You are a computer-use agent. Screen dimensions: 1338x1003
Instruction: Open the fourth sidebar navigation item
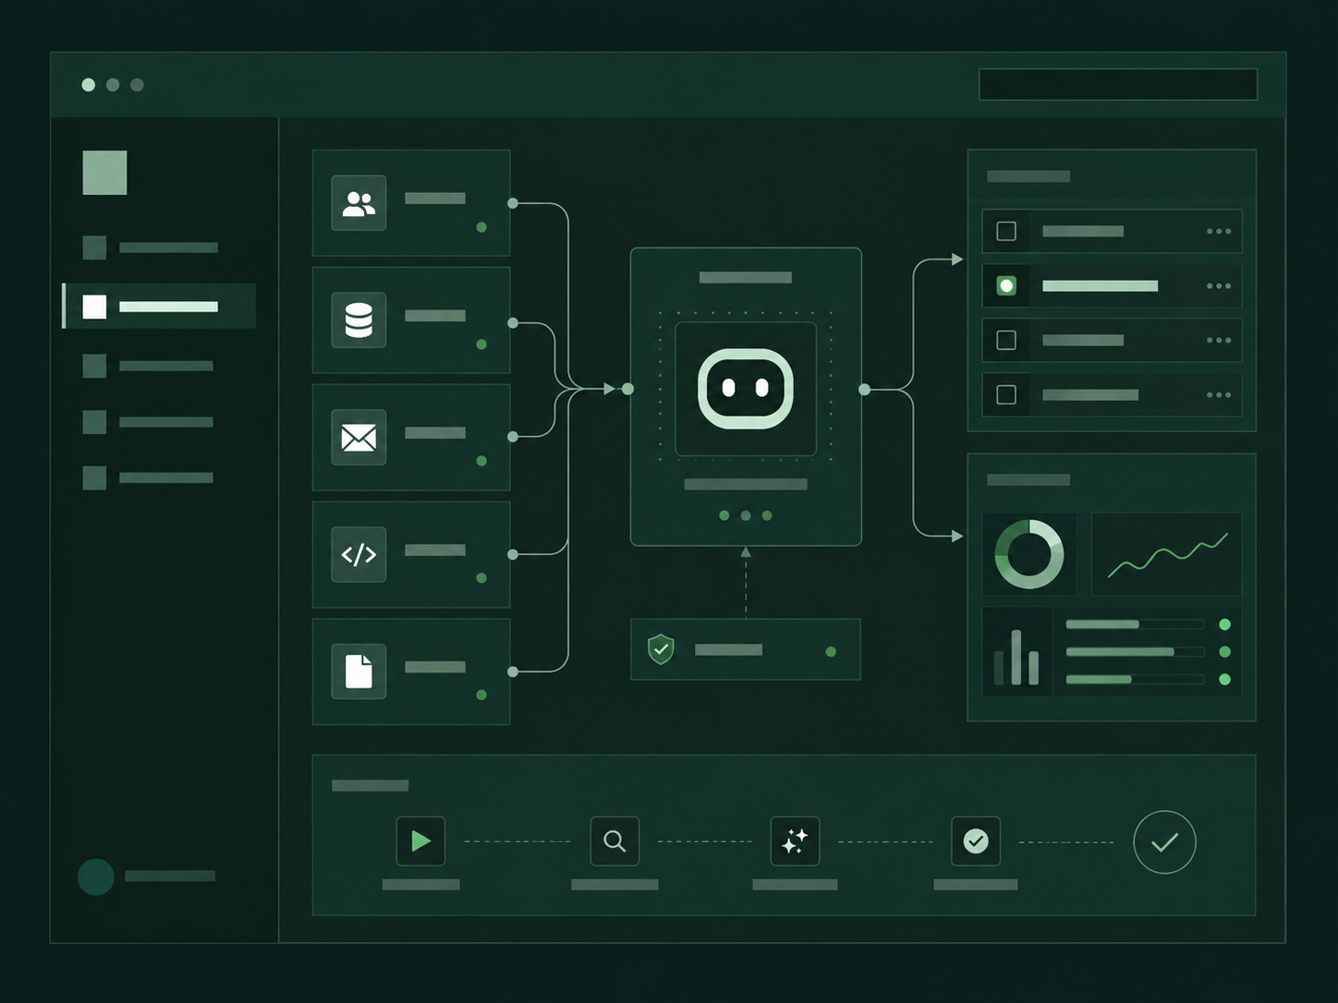[148, 422]
